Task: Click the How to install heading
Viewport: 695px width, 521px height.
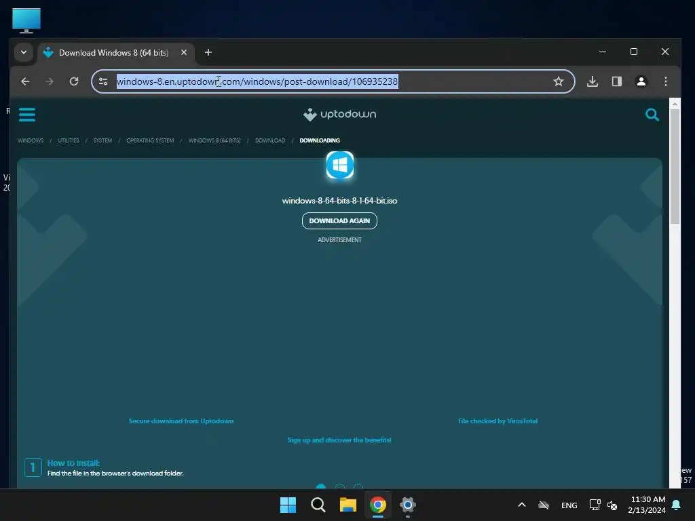Action: click(x=73, y=463)
